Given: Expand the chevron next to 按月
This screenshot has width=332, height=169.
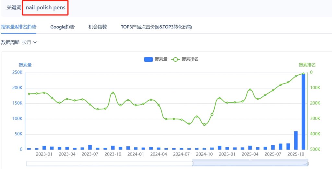Looking at the screenshot, I should pos(35,42).
